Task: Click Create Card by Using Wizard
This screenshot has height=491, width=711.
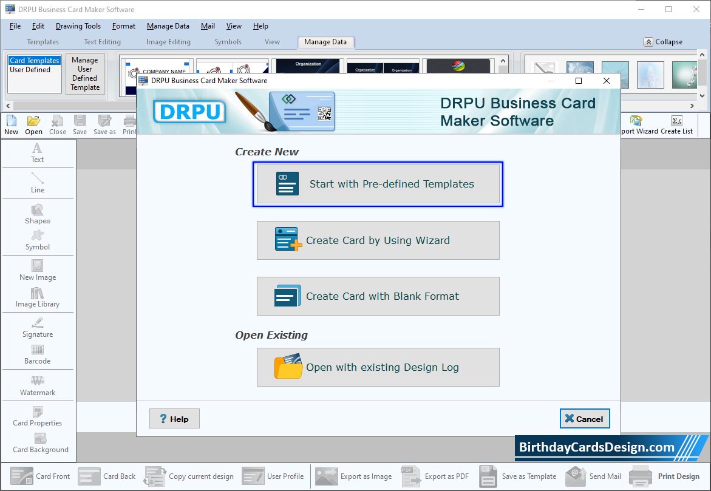Action: [378, 240]
